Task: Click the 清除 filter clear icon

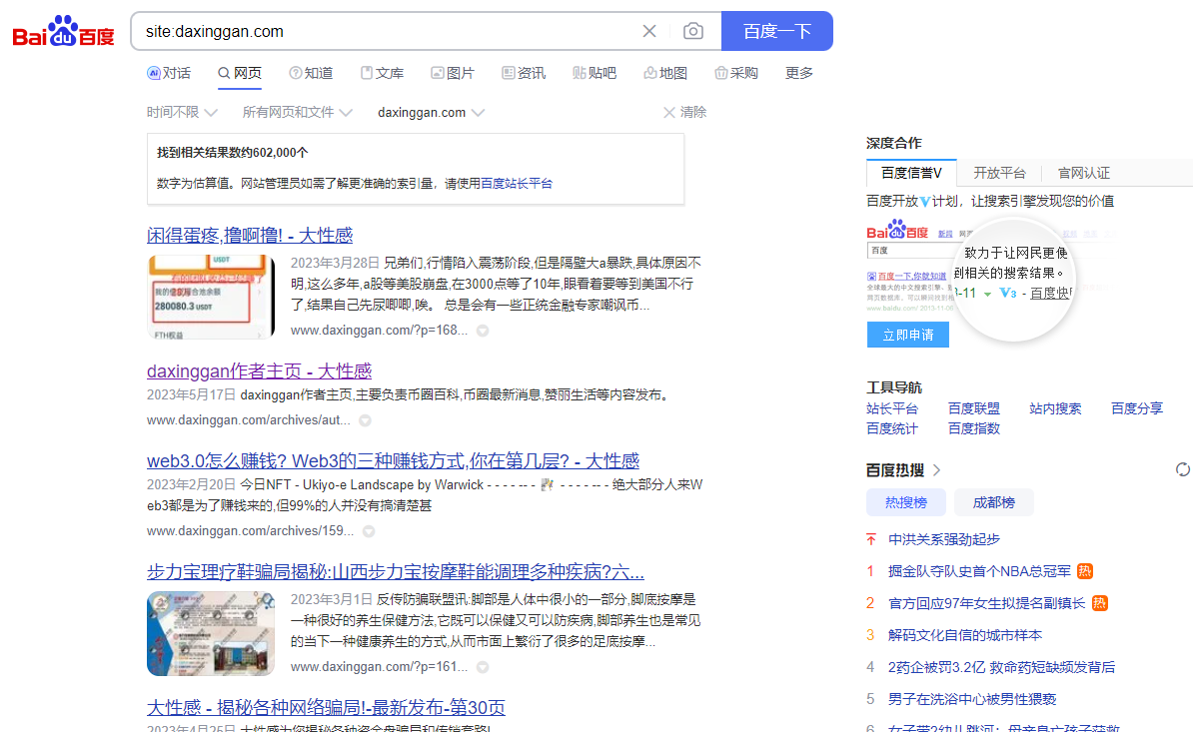Action: pos(669,113)
